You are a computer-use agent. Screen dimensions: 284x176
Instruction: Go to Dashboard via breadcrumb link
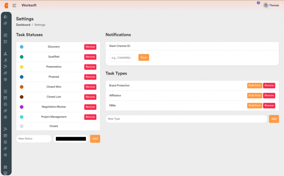(x=23, y=25)
